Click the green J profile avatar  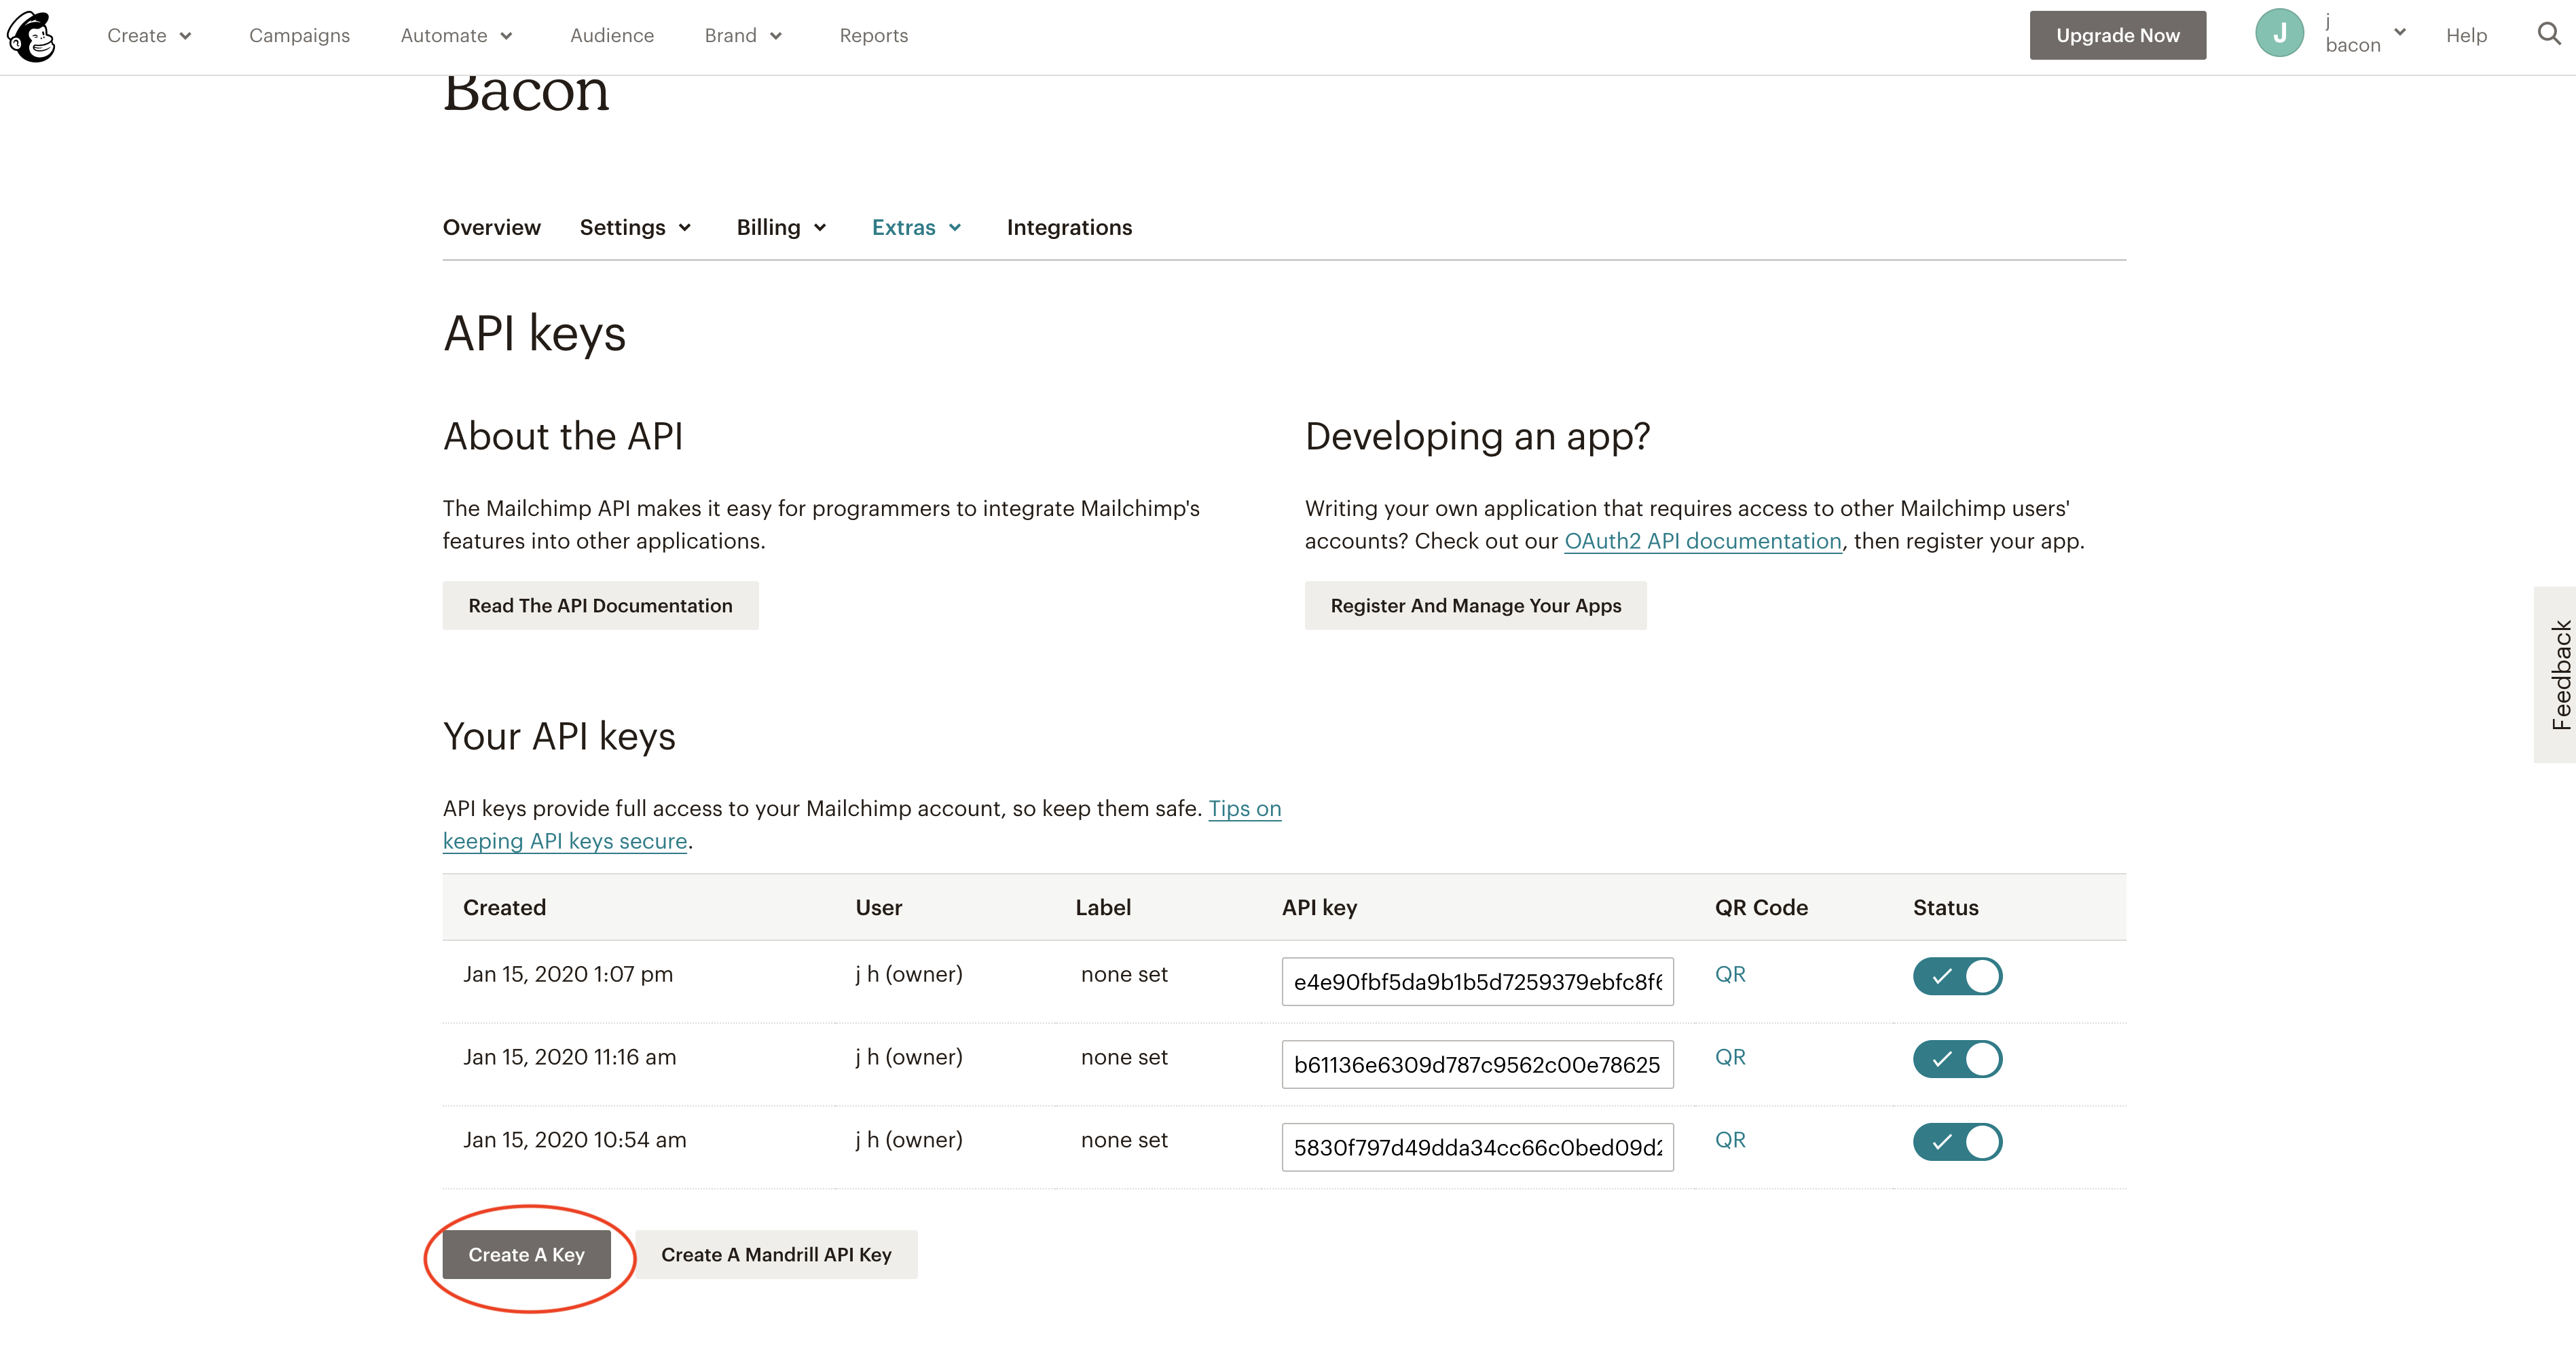click(x=2279, y=34)
